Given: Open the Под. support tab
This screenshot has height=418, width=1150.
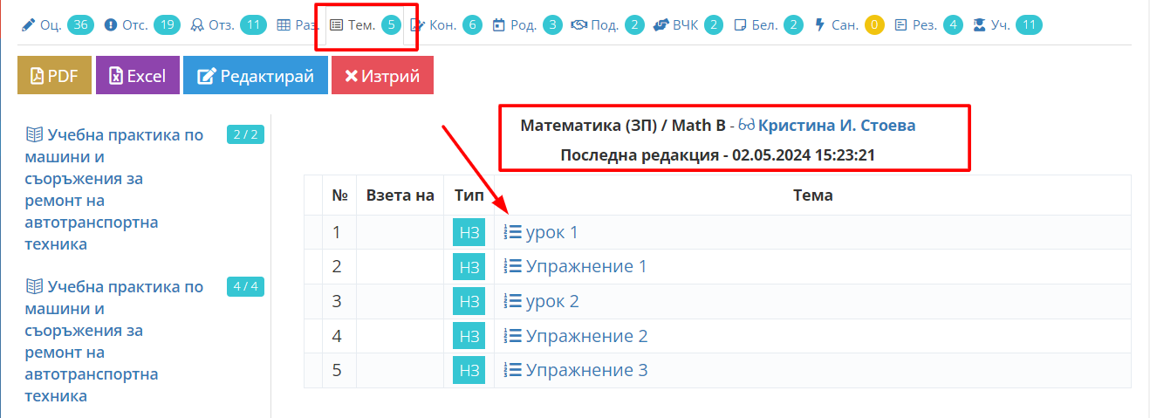Looking at the screenshot, I should (607, 25).
